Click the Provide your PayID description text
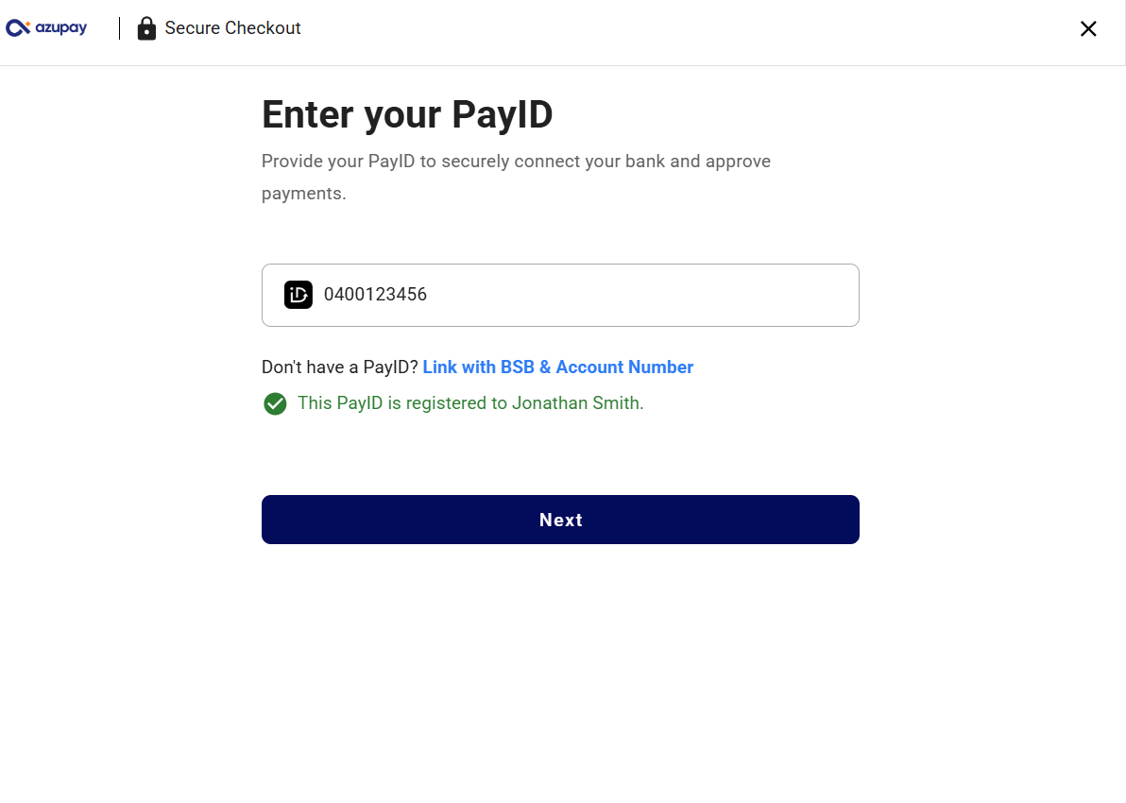 [x=516, y=177]
